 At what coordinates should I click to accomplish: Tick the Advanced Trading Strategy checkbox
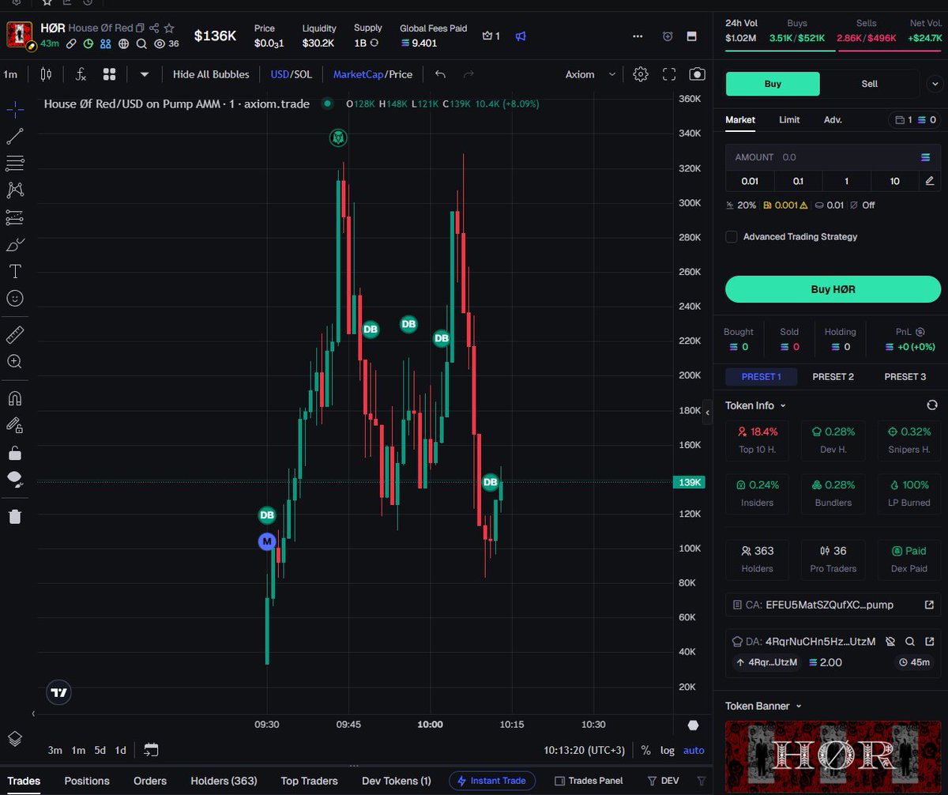coord(732,236)
